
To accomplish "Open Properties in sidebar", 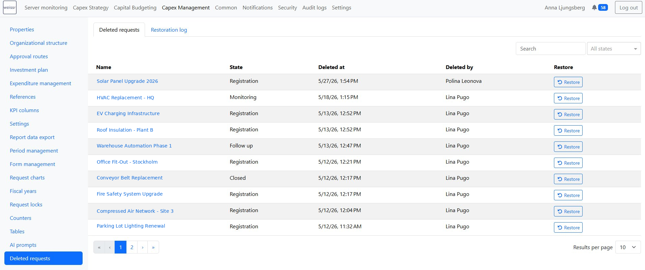I will (x=22, y=29).
